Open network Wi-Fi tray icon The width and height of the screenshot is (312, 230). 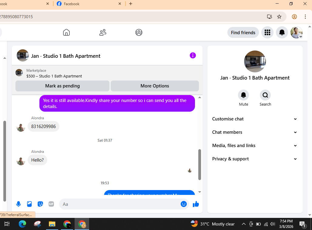point(266,224)
